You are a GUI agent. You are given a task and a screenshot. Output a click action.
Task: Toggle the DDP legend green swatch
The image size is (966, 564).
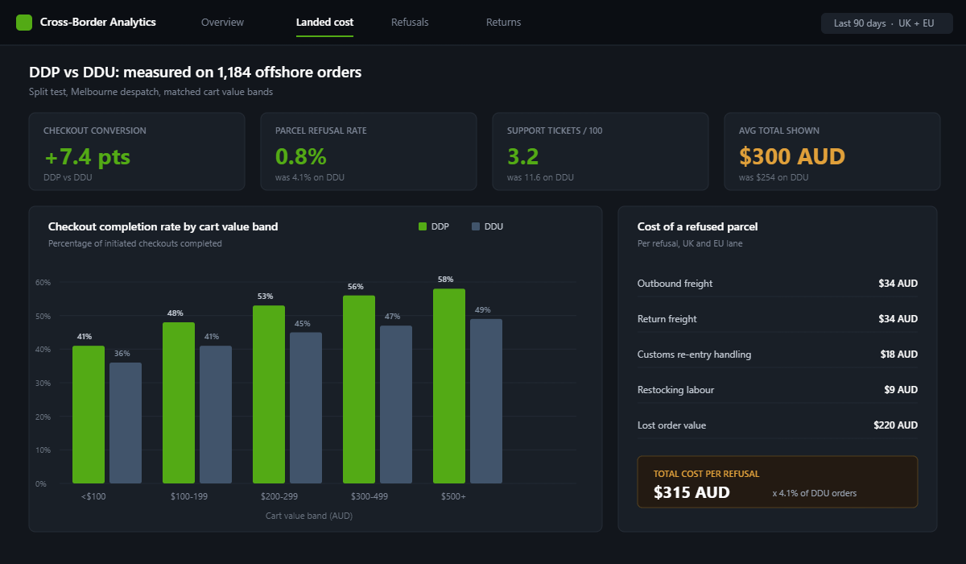[x=423, y=226]
